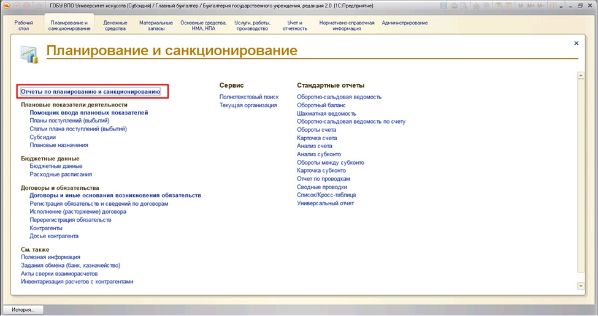Click the back navigation arrow in title bar
598x316 pixels.
coord(17,6)
